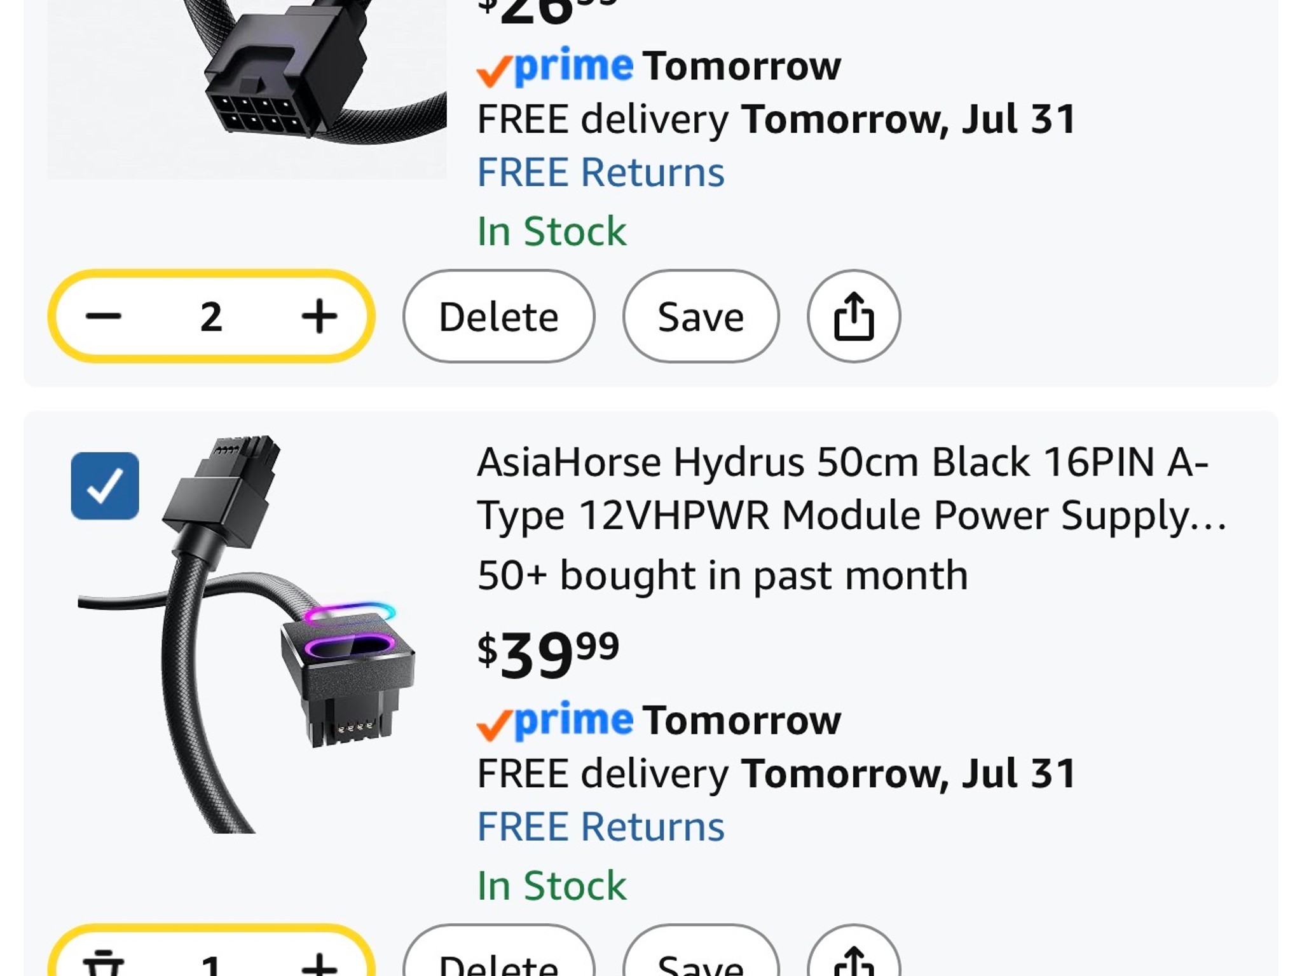Image resolution: width=1302 pixels, height=976 pixels.
Task: Tap trash icon in AsiaHorse quantity stepper
Action: tap(104, 962)
